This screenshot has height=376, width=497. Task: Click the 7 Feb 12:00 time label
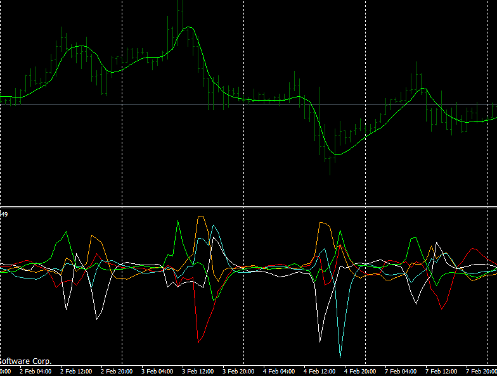(x=441, y=371)
